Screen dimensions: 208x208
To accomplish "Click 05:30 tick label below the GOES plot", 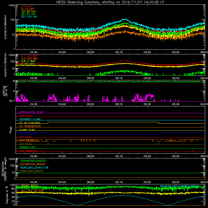I will point(147,104).
